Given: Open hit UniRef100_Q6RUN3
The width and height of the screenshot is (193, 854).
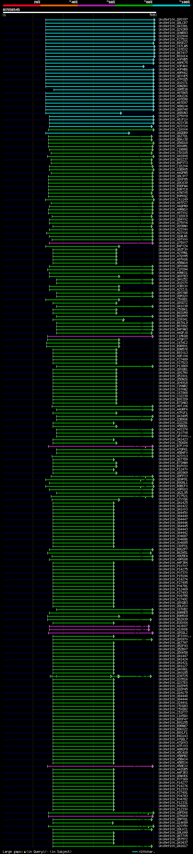Looking at the screenshot, I should [173, 113].
